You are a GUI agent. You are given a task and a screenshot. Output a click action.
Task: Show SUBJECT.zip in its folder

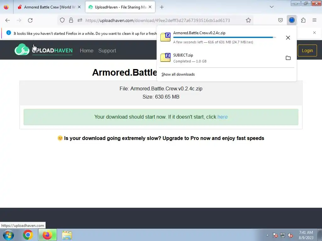(x=288, y=58)
